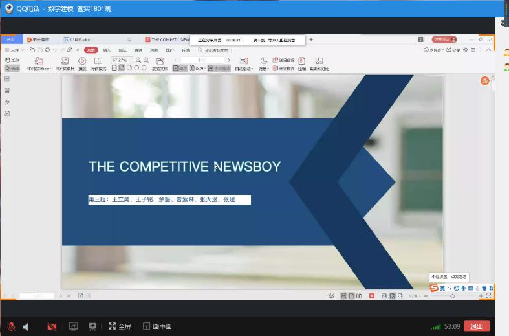
Task: Switch to the L1 .doc document tab
Action: click(x=78, y=39)
